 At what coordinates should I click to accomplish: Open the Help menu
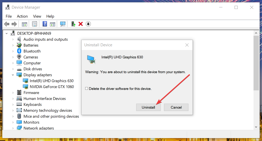tap(50, 16)
